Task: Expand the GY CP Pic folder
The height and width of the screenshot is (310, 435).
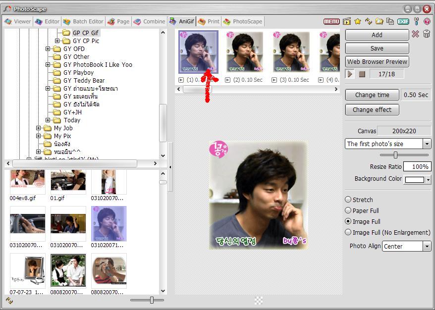Action: [57, 41]
